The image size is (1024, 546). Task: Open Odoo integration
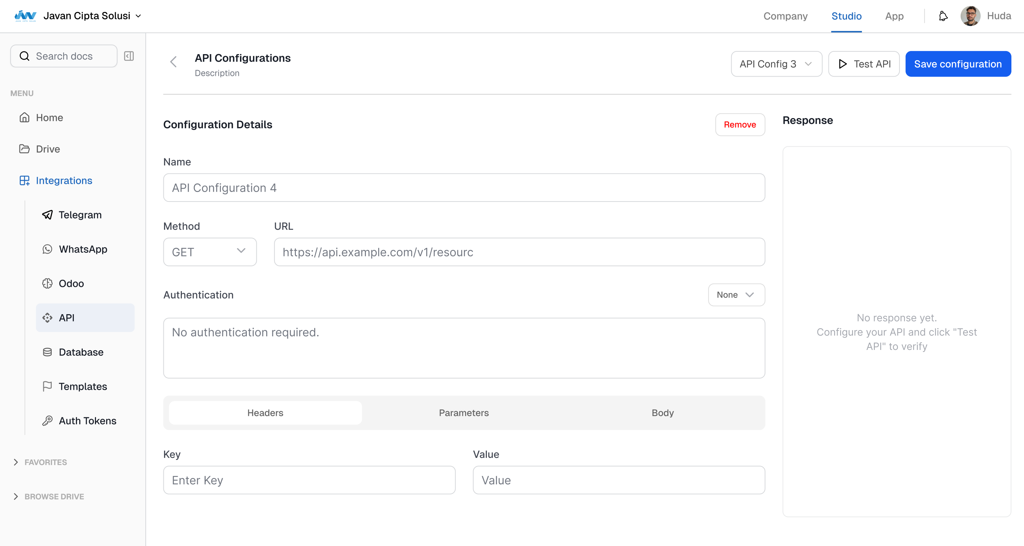(x=71, y=283)
